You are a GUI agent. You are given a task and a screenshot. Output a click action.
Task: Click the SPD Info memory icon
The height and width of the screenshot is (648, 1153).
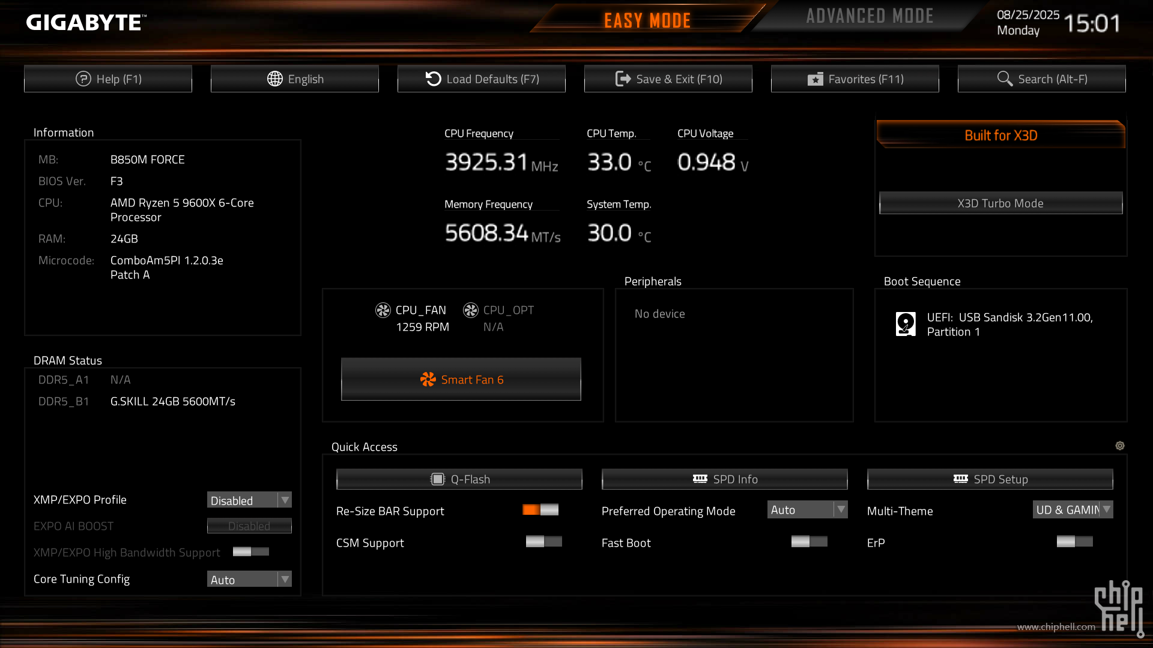[700, 479]
